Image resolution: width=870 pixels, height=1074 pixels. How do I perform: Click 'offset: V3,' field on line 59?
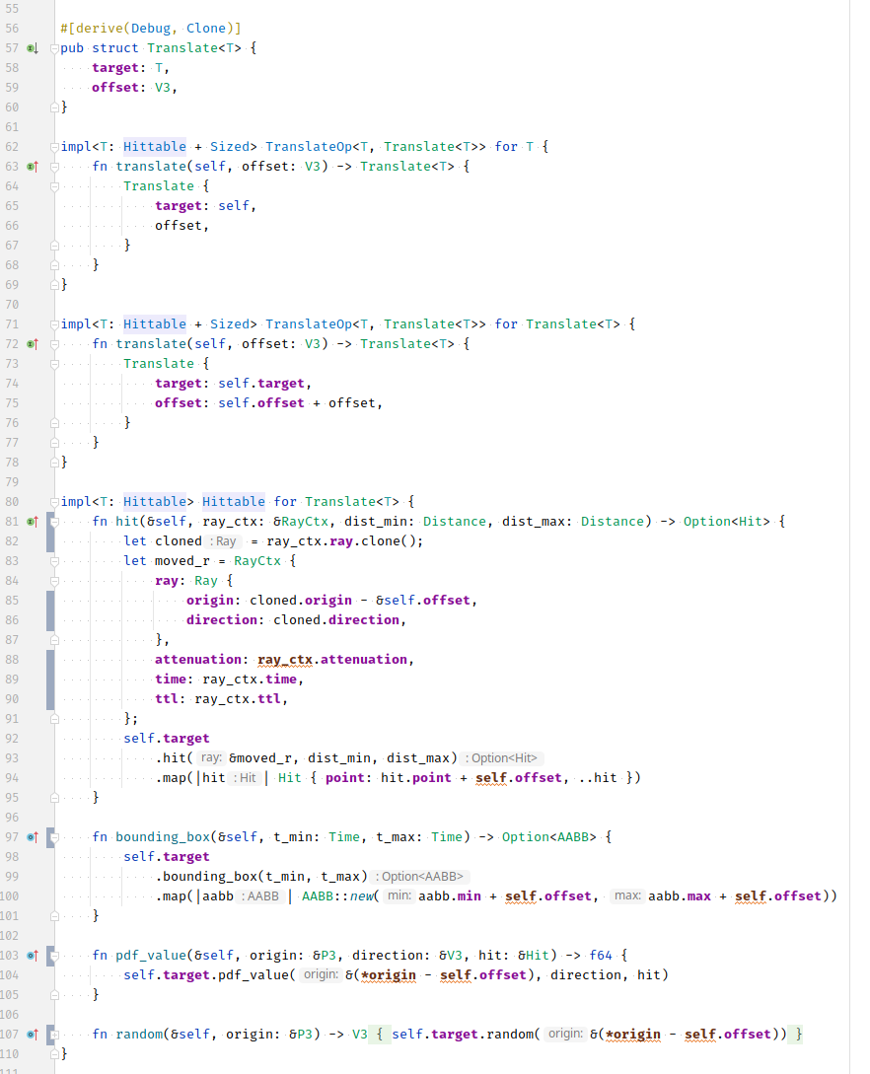pyautogui.click(x=134, y=88)
